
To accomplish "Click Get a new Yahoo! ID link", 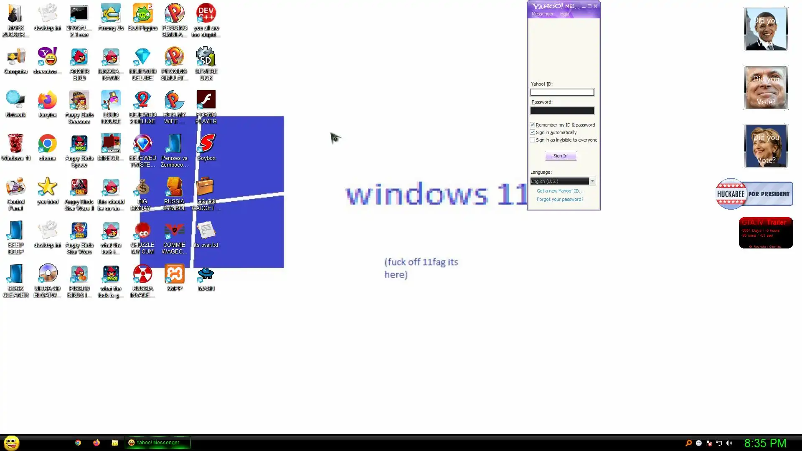I will pyautogui.click(x=560, y=191).
